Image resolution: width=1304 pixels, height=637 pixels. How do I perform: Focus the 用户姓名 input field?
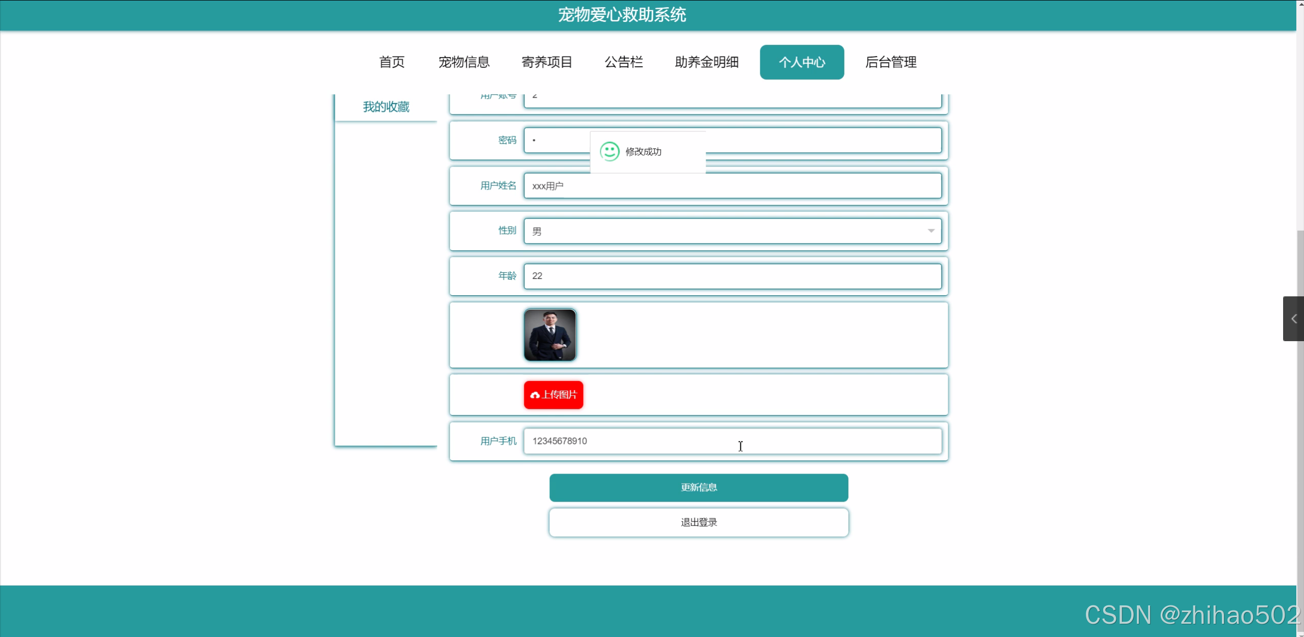pos(732,186)
